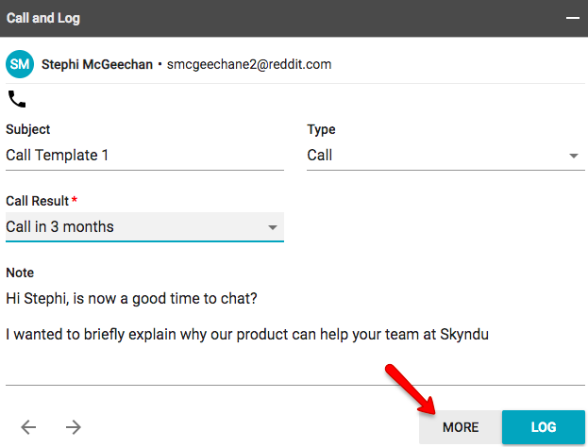Open the 'Call in 3 months' selector
588x447 pixels.
pyautogui.click(x=144, y=227)
